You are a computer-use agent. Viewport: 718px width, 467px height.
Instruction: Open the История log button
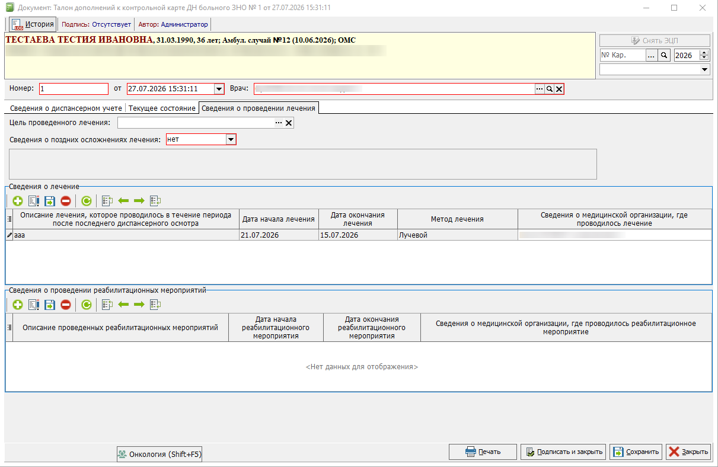pos(33,24)
